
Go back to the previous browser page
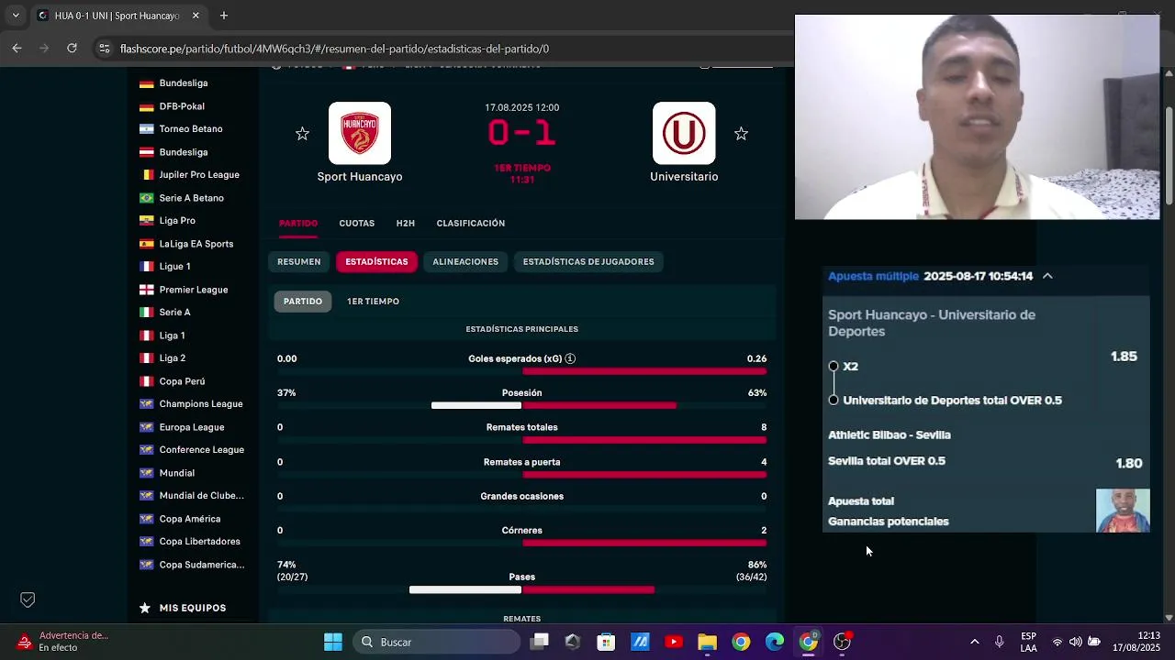click(x=17, y=48)
